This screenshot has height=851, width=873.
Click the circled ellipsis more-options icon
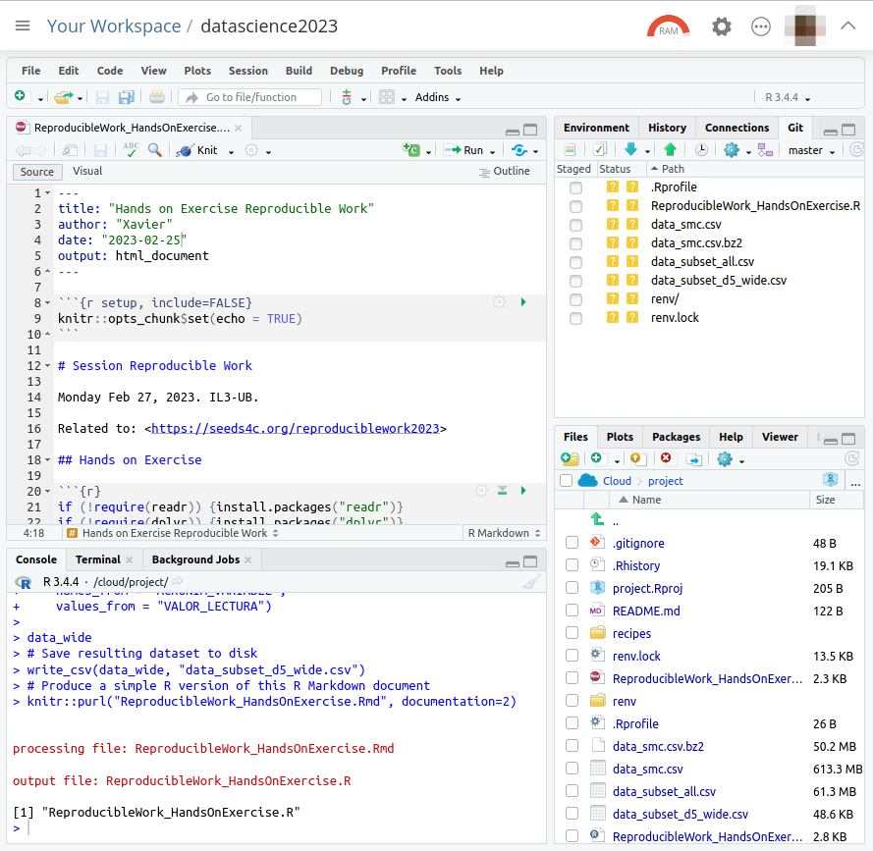tap(760, 27)
